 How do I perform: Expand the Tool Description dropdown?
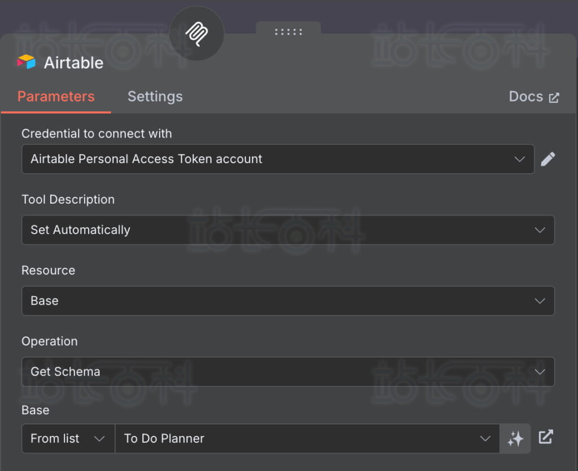[288, 230]
